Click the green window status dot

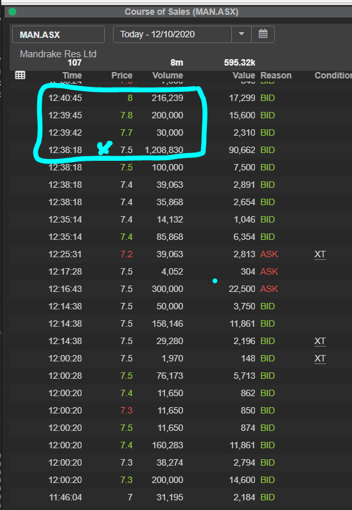click(x=12, y=12)
